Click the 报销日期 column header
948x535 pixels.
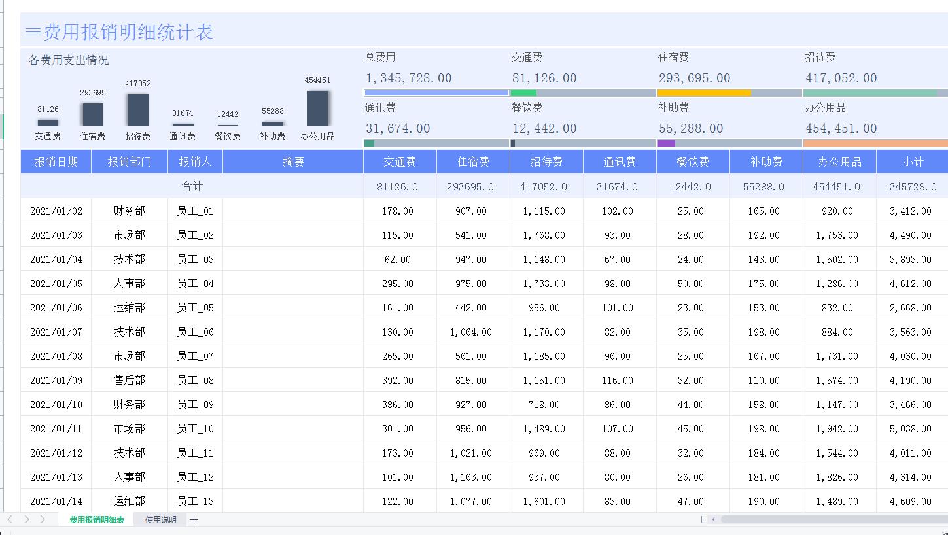coord(55,161)
